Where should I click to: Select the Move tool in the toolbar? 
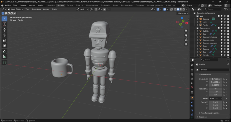click(4, 30)
